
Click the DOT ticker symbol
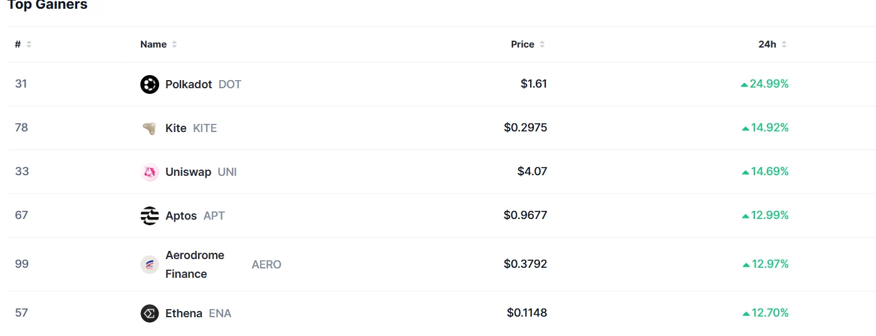[230, 84]
